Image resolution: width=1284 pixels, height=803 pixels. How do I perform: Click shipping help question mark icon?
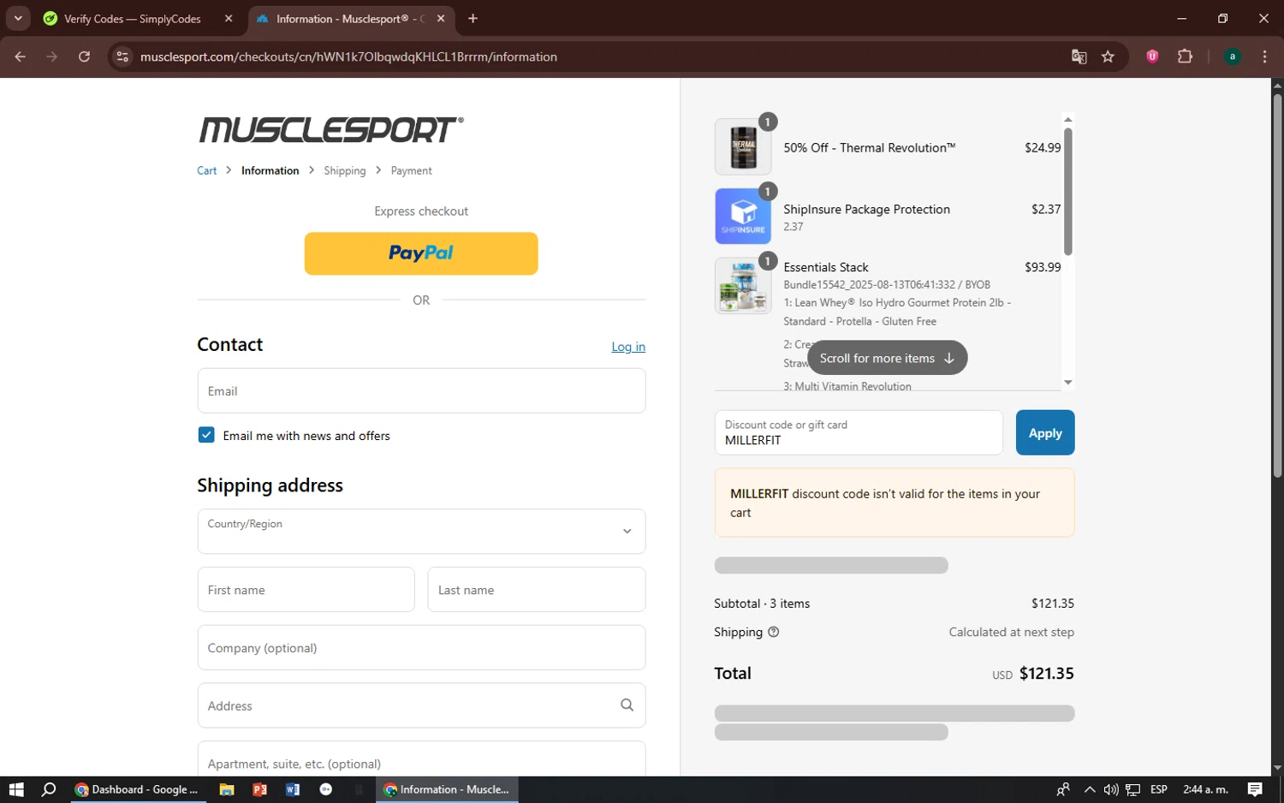tap(774, 632)
